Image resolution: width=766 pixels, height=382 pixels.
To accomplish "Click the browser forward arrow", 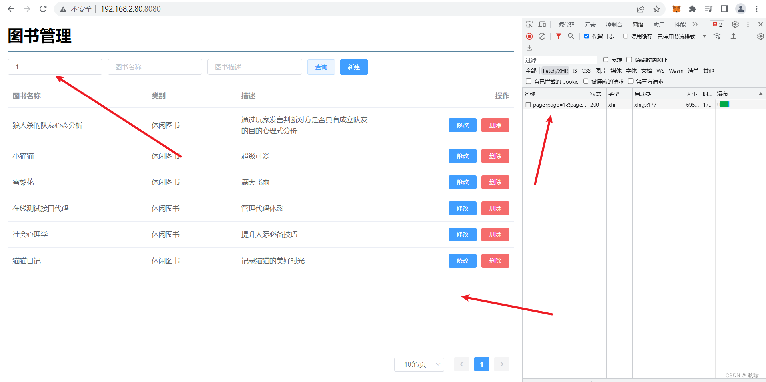I will tap(27, 9).
